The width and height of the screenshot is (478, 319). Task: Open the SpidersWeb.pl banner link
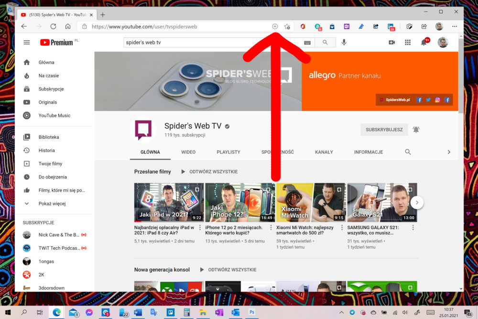[x=395, y=100]
